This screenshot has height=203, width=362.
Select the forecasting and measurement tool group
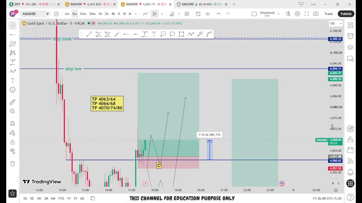(x=12, y=62)
